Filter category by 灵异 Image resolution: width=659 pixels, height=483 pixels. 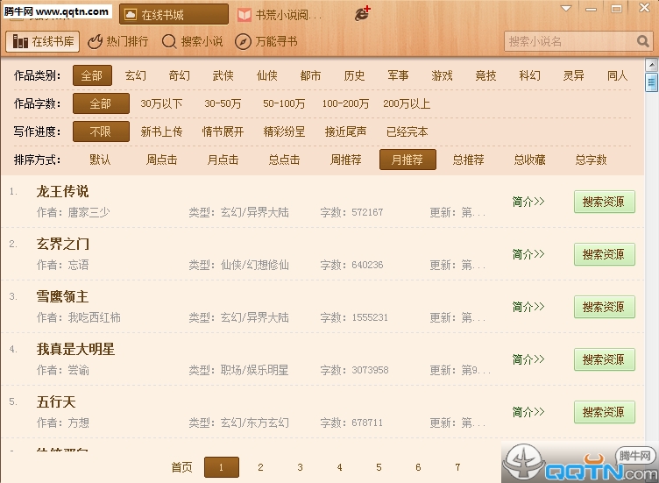point(574,75)
